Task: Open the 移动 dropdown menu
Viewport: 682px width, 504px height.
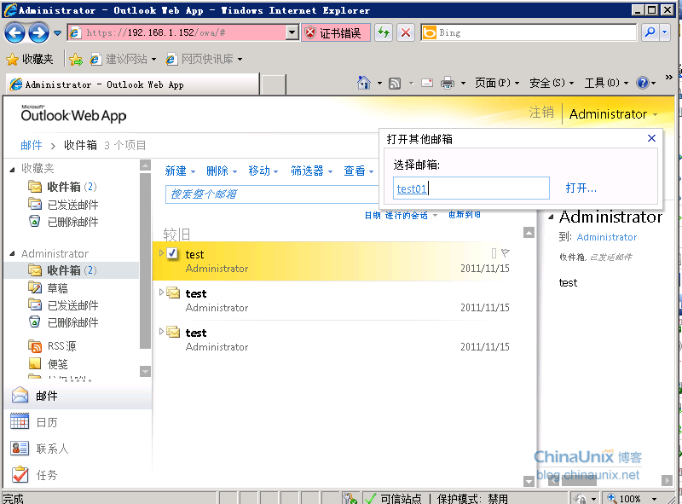Action: (x=263, y=171)
